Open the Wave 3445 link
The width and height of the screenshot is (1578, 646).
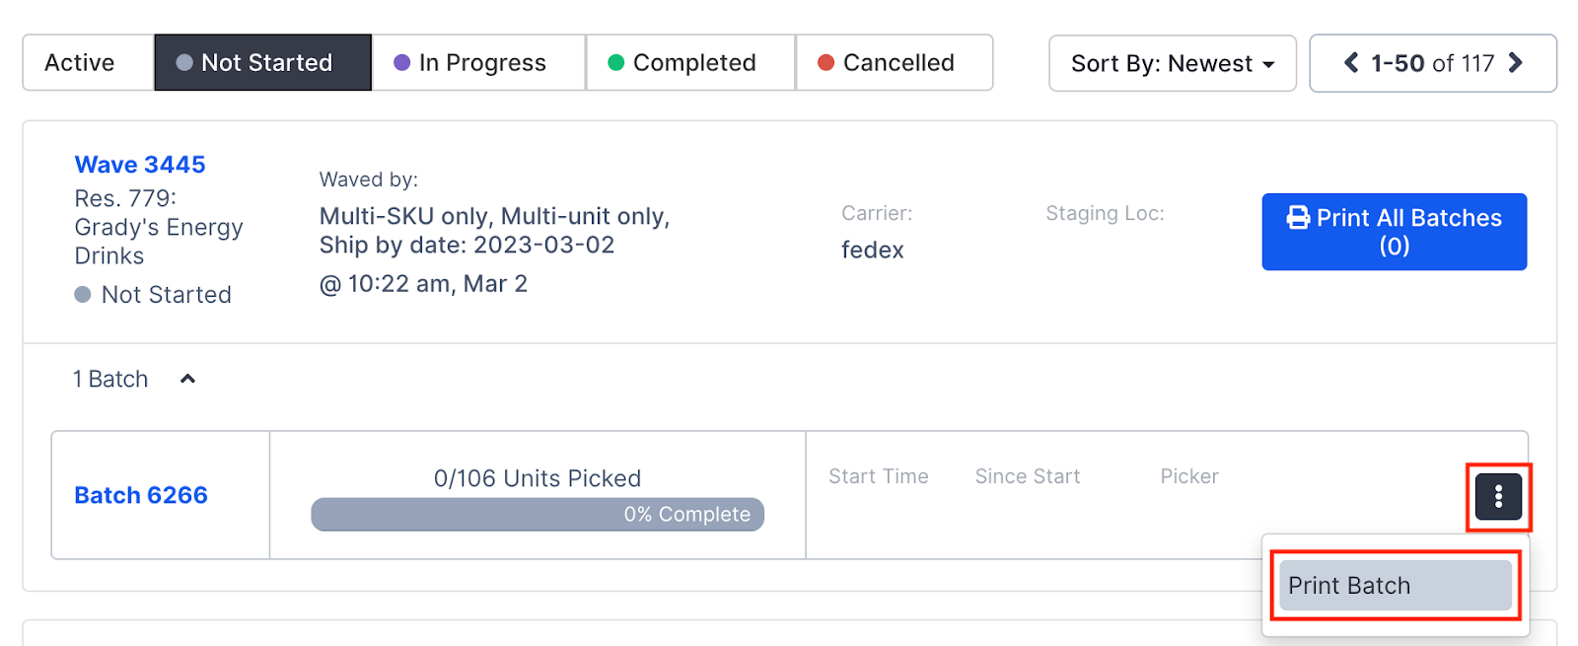[140, 164]
